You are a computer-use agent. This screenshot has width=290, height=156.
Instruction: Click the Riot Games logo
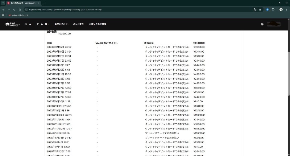[12, 24]
